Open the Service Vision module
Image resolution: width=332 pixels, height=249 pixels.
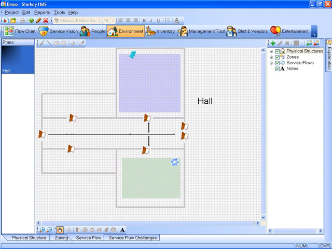pyautogui.click(x=58, y=31)
